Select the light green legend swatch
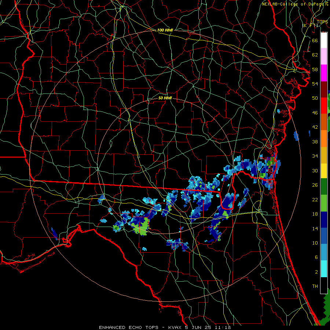The image size is (330, 330). 324,203
